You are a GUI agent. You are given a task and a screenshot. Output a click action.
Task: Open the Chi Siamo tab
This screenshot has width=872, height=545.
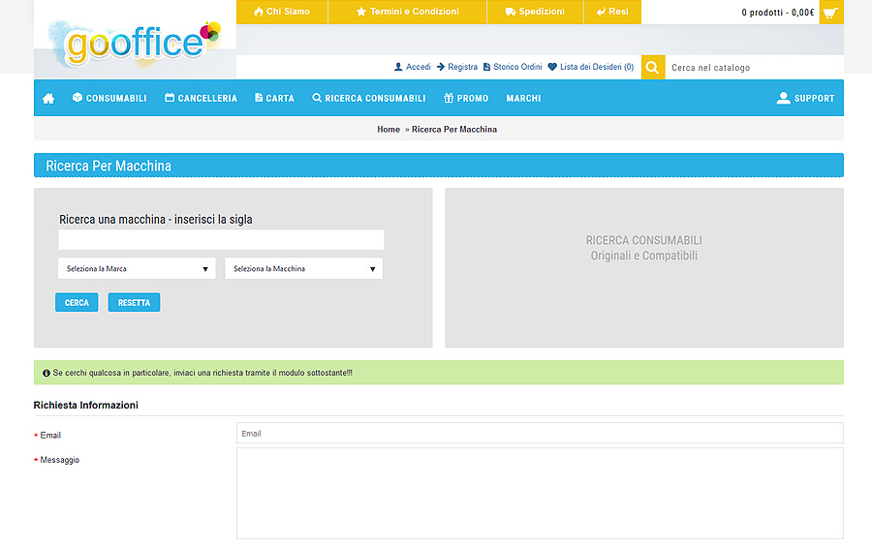pos(282,12)
